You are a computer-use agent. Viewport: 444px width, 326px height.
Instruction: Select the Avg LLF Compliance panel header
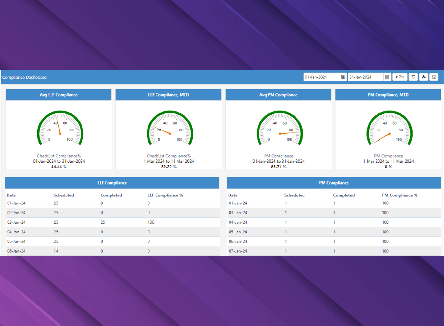point(59,95)
